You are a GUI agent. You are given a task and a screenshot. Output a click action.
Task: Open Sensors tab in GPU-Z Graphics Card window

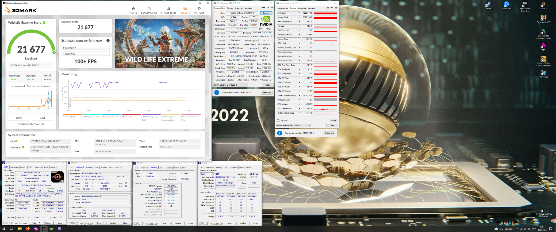point(230,8)
